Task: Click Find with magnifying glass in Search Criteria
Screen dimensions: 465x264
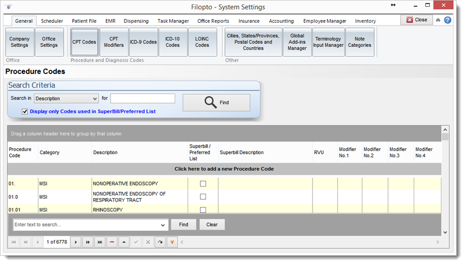Action: tap(216, 102)
